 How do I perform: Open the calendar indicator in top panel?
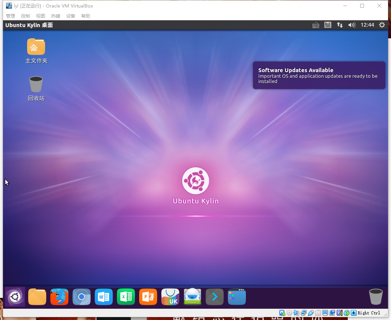tap(328, 25)
